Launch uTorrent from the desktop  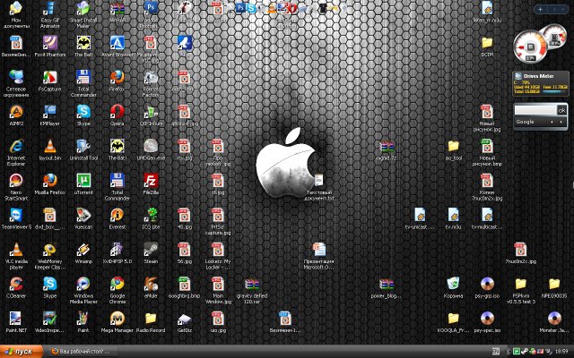click(x=83, y=180)
